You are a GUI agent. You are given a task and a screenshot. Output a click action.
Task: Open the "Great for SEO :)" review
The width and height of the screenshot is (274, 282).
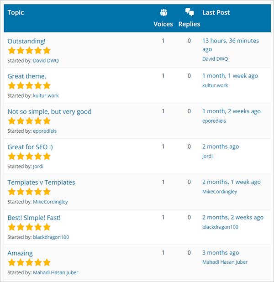[x=30, y=146]
